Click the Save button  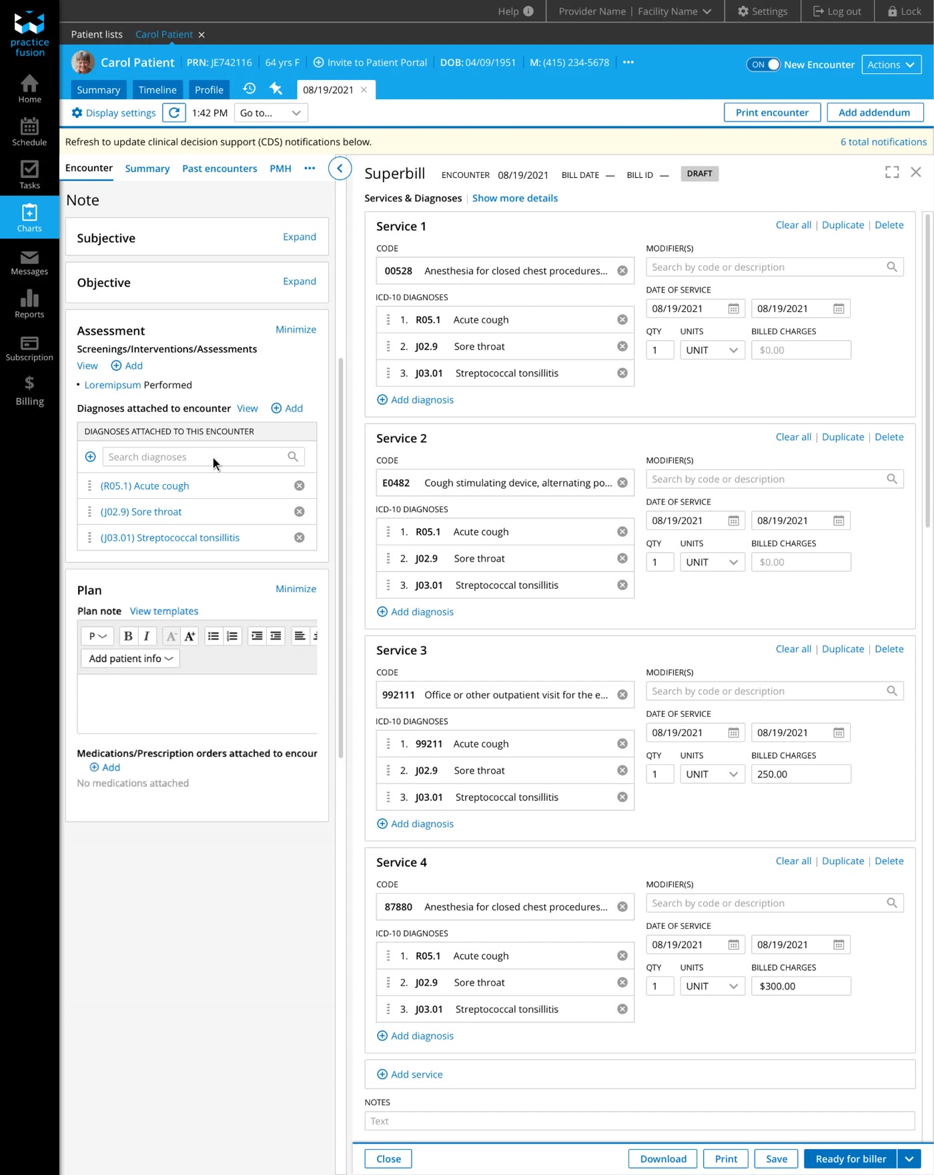(776, 1159)
